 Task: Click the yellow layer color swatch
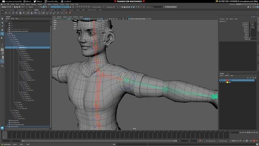pos(227,82)
